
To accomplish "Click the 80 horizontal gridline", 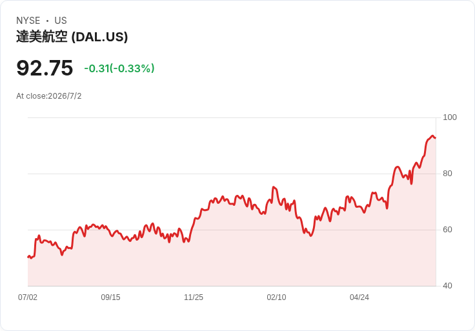I will point(232,174).
